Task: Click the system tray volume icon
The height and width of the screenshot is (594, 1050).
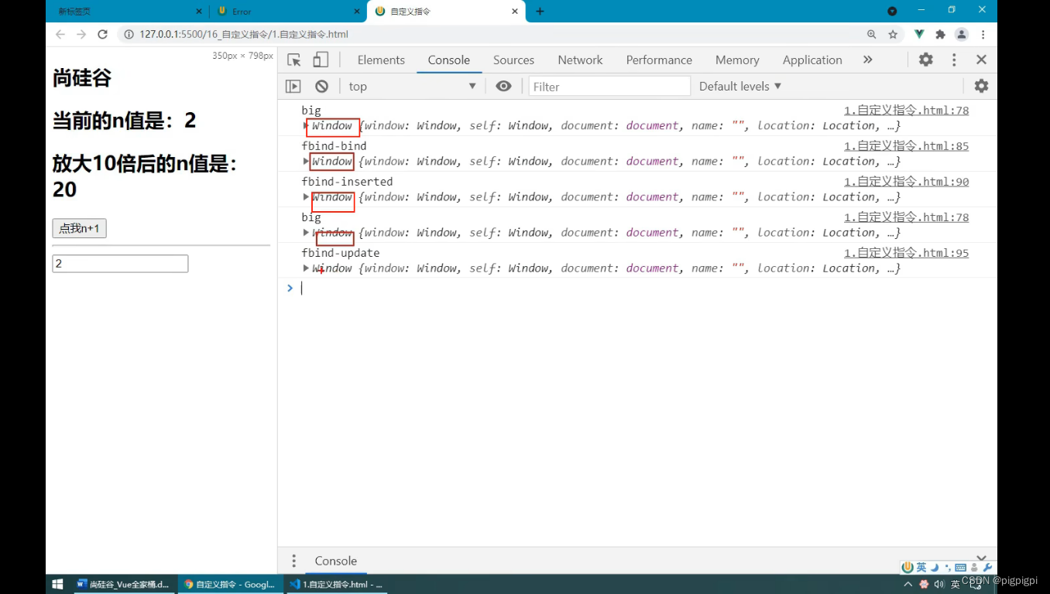Action: [938, 584]
